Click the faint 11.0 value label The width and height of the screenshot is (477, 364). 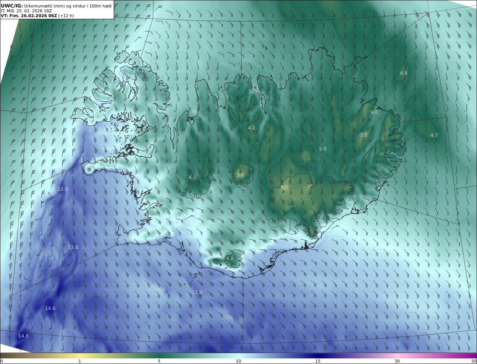coord(160,290)
